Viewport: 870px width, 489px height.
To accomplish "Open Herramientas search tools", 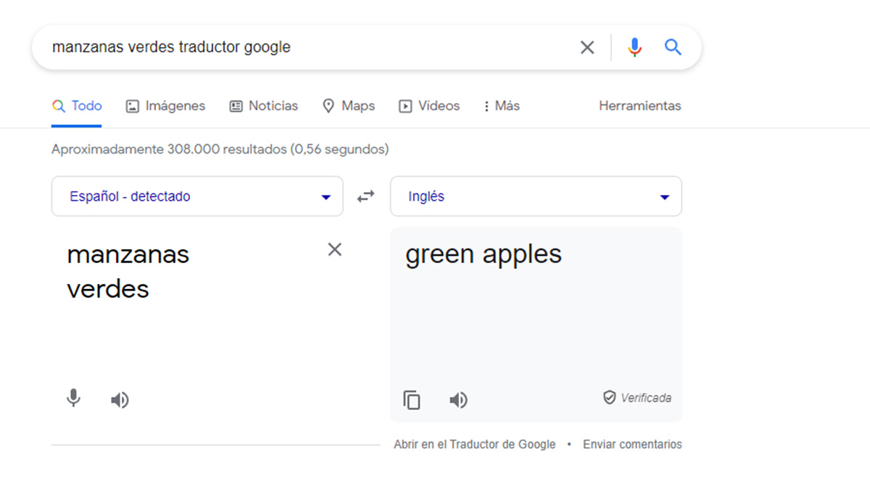I will [x=639, y=106].
